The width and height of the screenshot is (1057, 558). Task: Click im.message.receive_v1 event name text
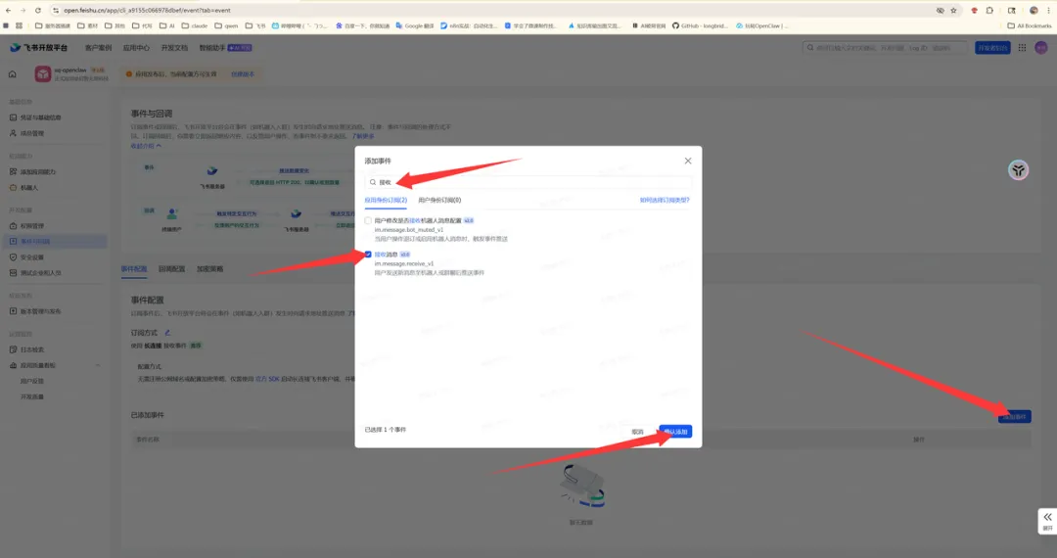click(404, 263)
